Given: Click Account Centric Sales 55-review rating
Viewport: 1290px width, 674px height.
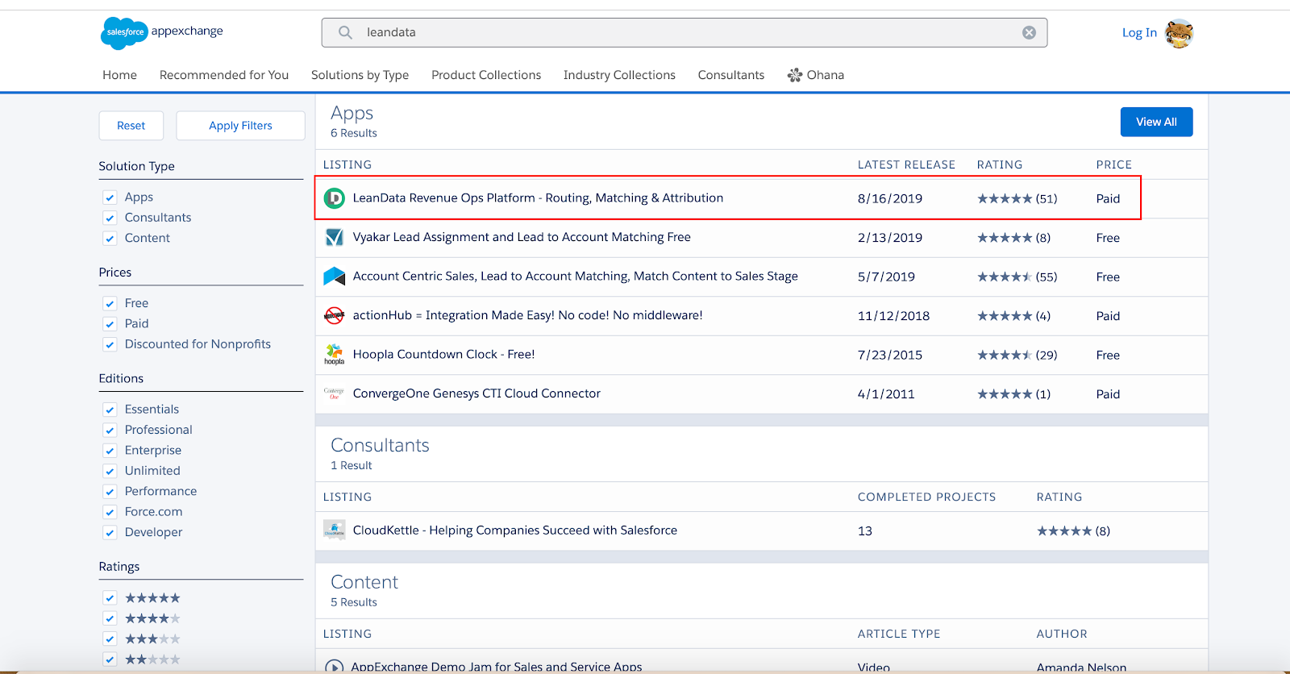Looking at the screenshot, I should [1017, 277].
